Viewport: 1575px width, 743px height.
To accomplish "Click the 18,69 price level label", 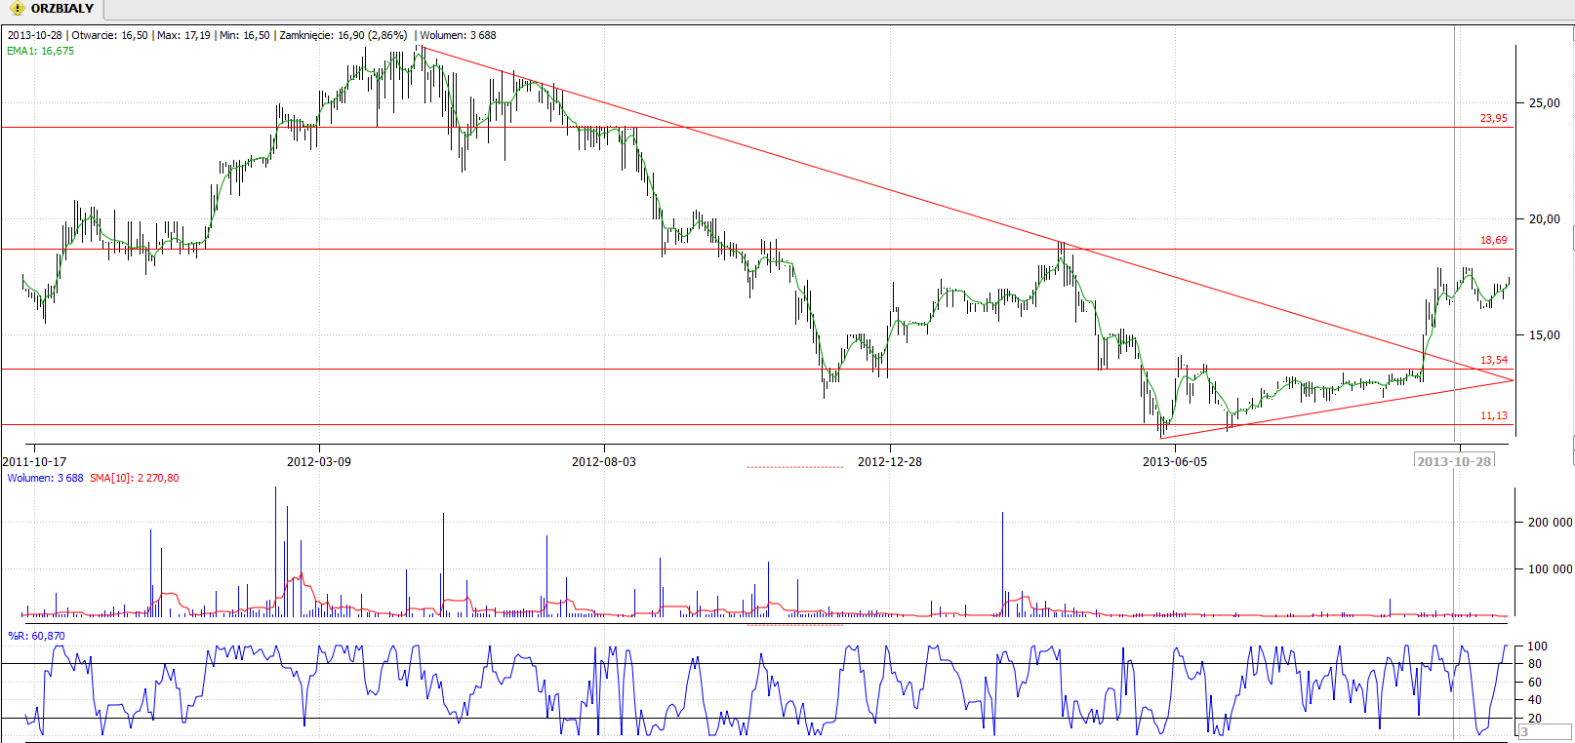I will [1493, 240].
